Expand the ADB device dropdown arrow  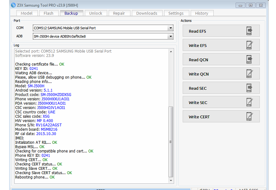(171, 36)
